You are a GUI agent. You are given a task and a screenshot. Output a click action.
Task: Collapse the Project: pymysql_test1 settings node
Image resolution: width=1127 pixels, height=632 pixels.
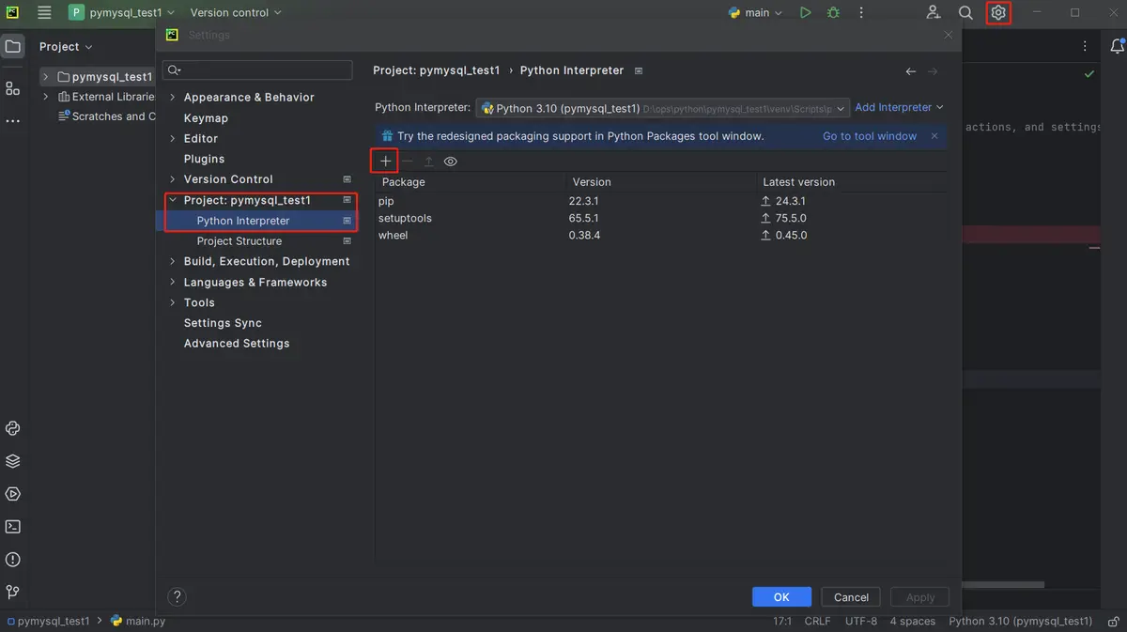pyautogui.click(x=173, y=200)
